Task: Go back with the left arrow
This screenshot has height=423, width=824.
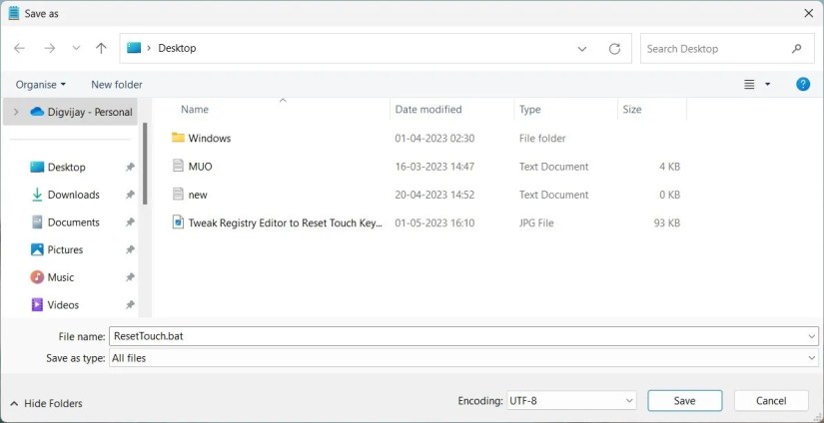Action: click(x=19, y=48)
